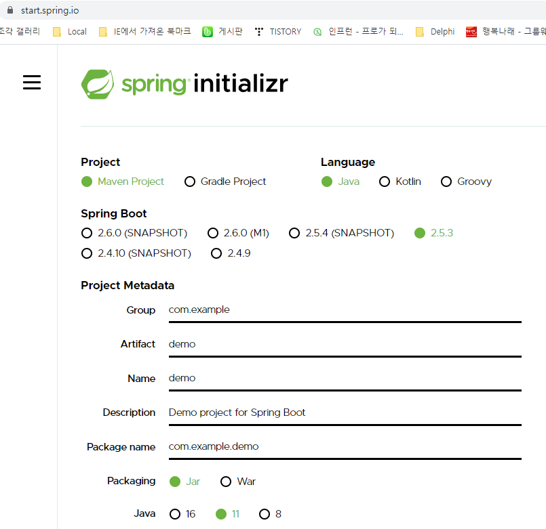The image size is (546, 529).
Task: Click the Project section heading
Action: 100,163
